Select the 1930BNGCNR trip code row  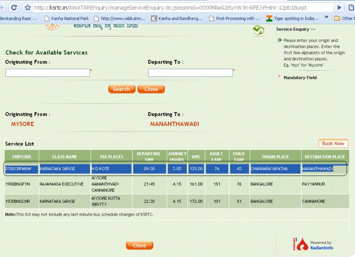pyautogui.click(x=21, y=202)
